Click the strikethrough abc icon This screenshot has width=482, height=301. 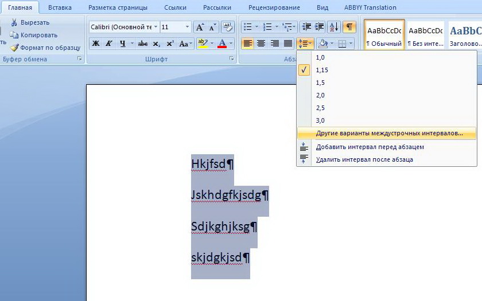pyautogui.click(x=143, y=44)
